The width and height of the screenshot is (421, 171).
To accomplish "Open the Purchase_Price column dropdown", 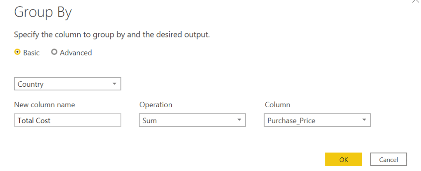I will (x=317, y=120).
